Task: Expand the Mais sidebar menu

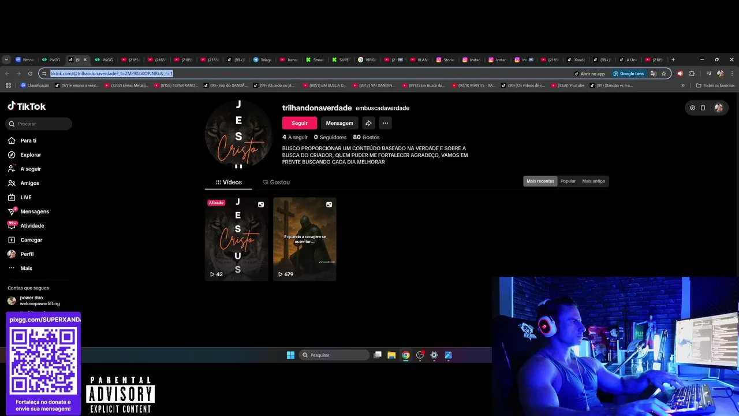Action: (x=26, y=268)
